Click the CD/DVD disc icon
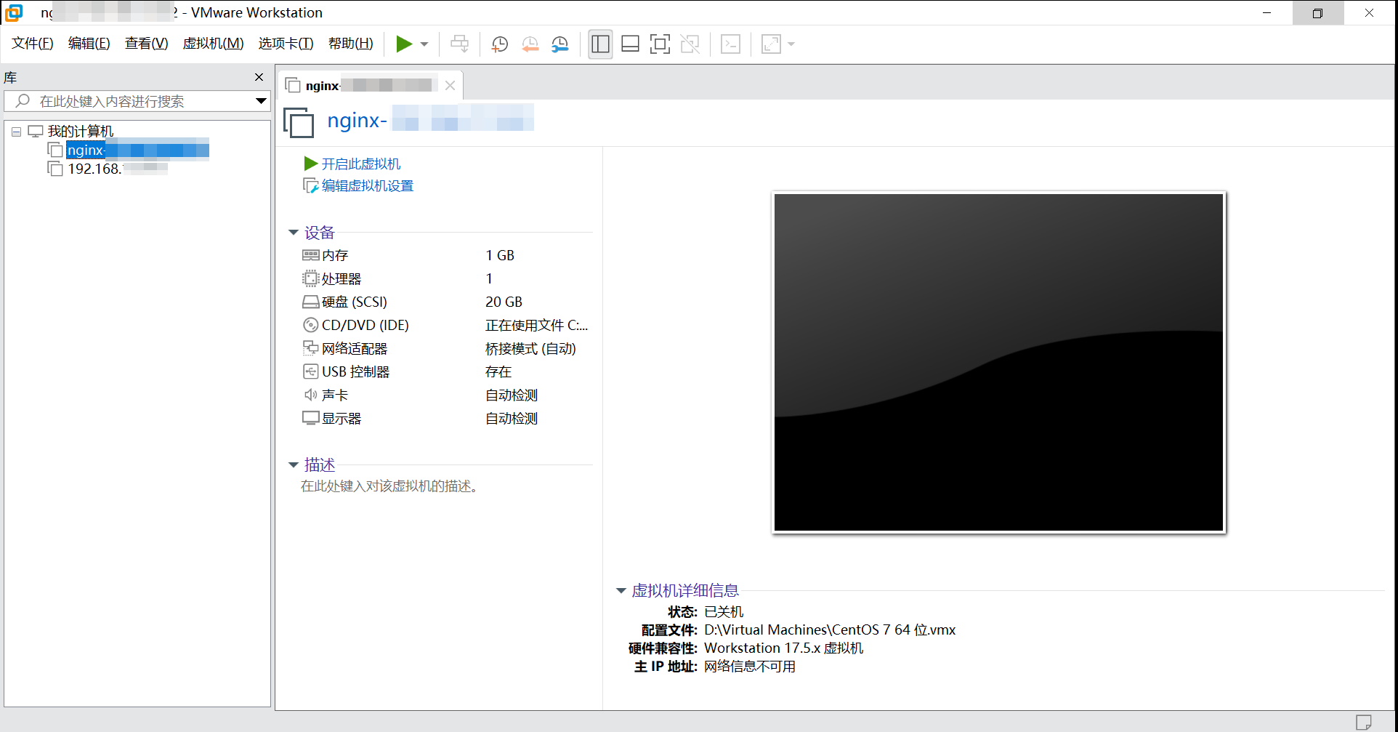This screenshot has height=732, width=1398. (311, 325)
